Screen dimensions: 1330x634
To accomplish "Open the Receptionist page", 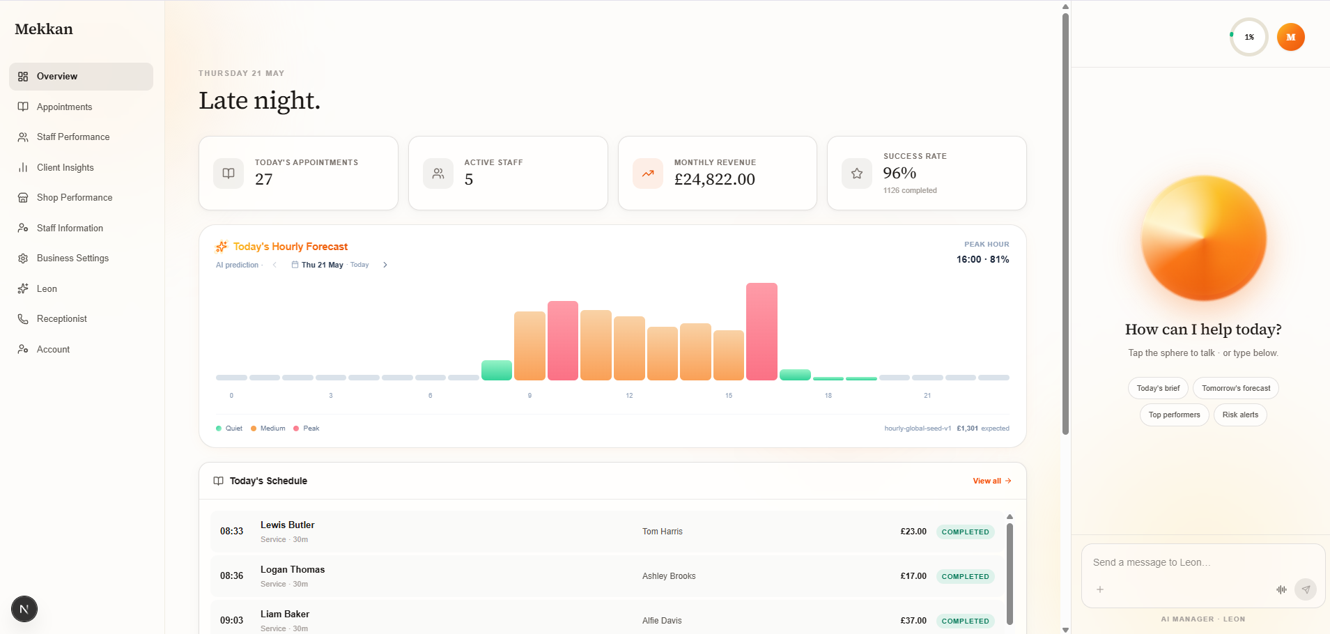I will tap(81, 319).
